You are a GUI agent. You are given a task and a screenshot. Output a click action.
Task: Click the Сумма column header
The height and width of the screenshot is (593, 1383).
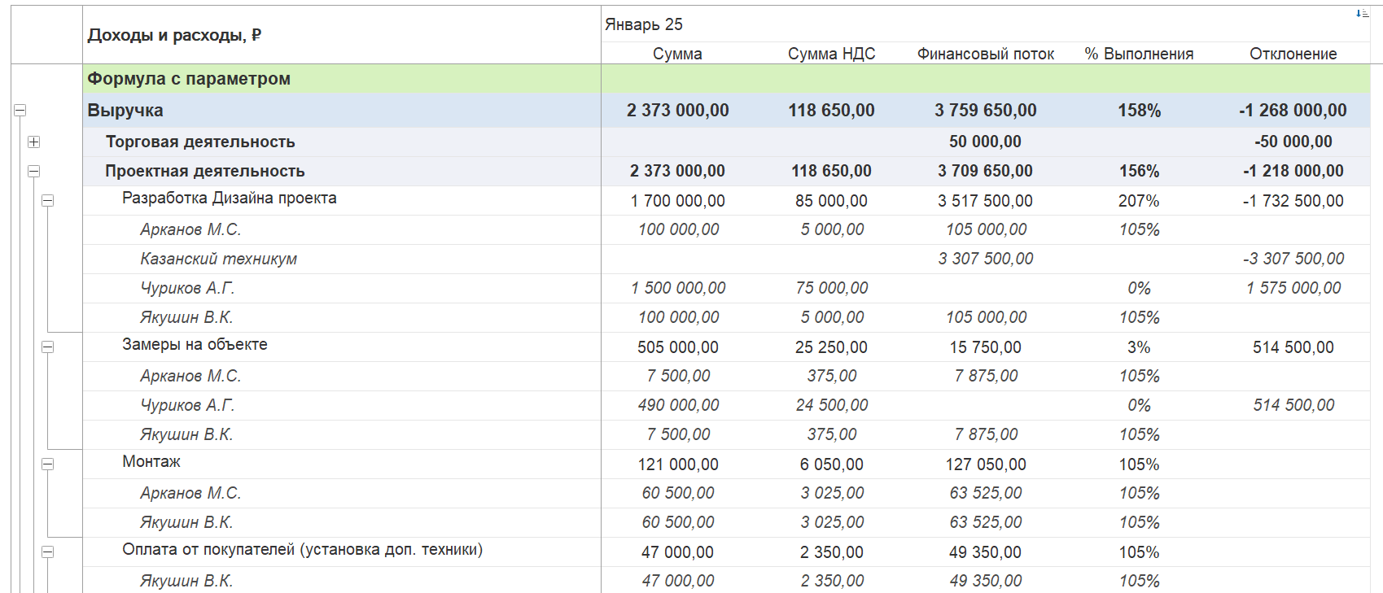tap(677, 54)
